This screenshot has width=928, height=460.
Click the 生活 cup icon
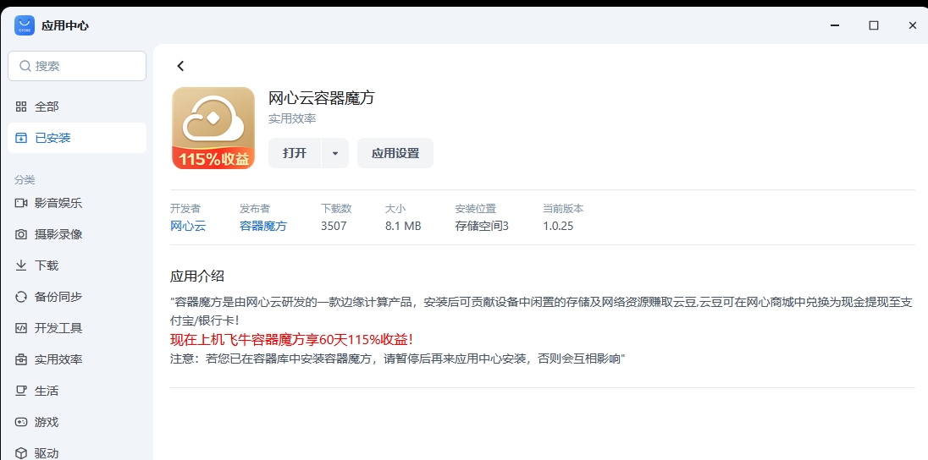coord(21,391)
